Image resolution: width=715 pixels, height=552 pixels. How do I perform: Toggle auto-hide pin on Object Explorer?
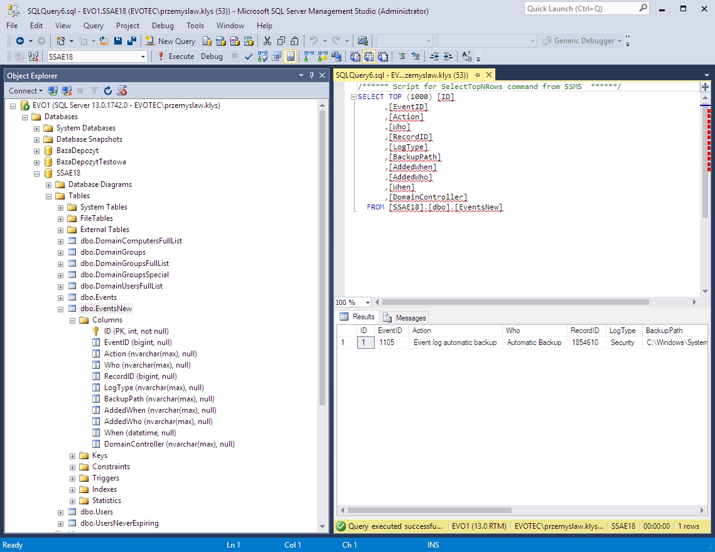[x=312, y=75]
